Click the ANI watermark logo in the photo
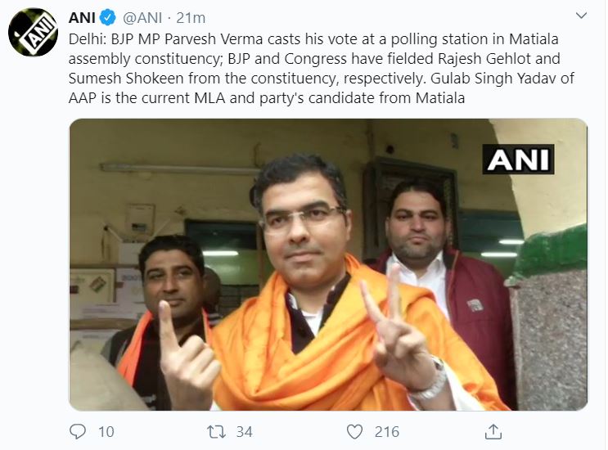Image resolution: width=608 pixels, height=450 pixels. click(519, 158)
